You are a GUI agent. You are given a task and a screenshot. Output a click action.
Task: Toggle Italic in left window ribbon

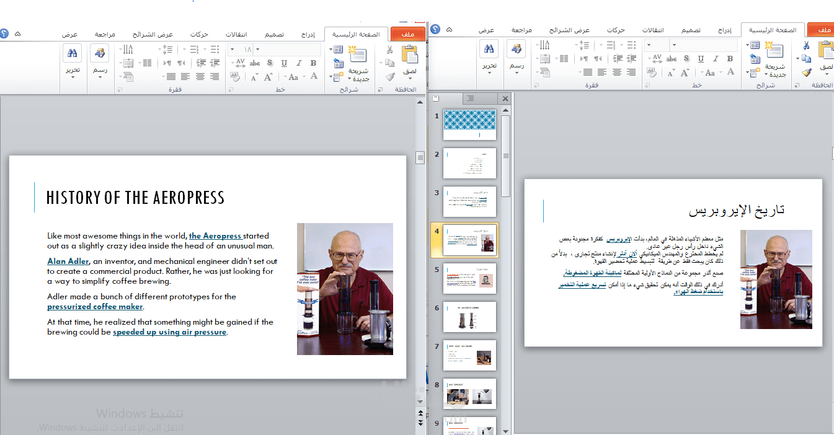point(299,63)
